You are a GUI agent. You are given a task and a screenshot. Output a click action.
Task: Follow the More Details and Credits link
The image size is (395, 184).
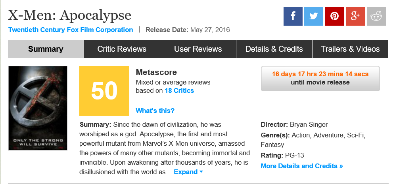301,166
